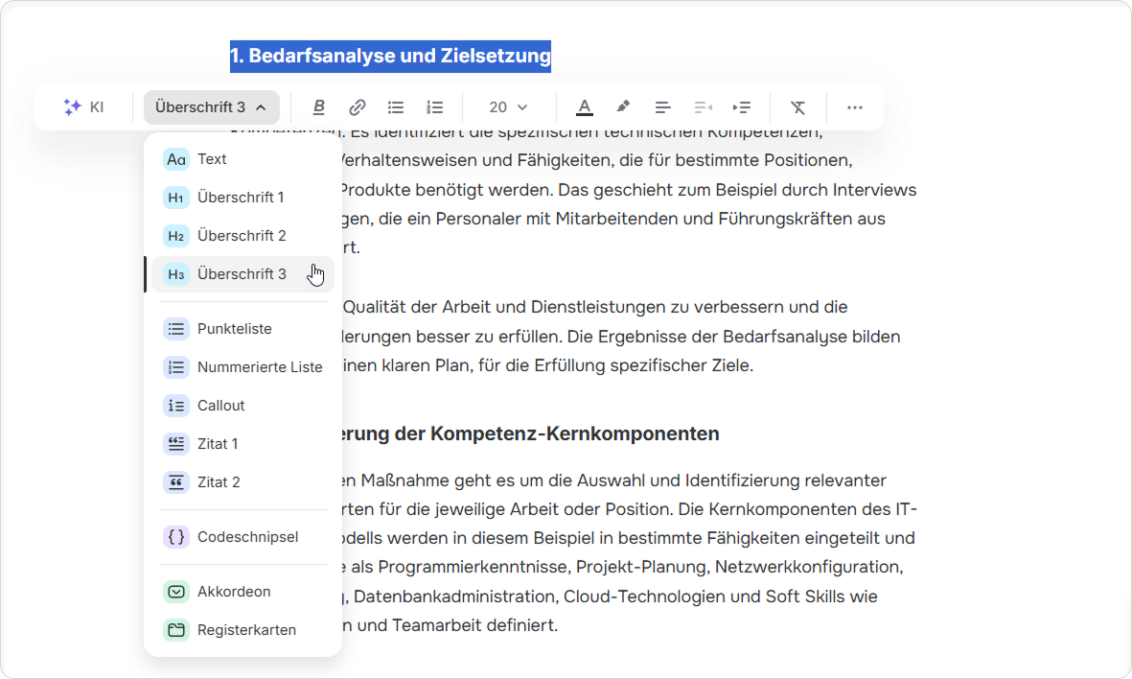This screenshot has height=679, width=1132.
Task: Open the text alignment options
Action: 662,107
